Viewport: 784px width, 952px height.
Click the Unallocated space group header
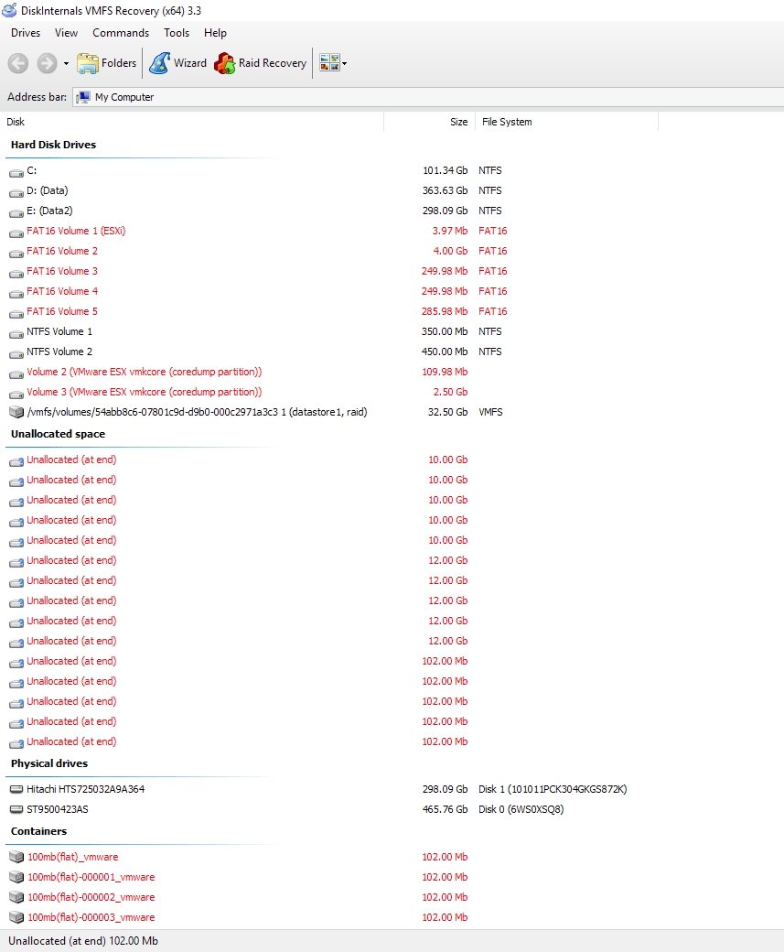[58, 434]
